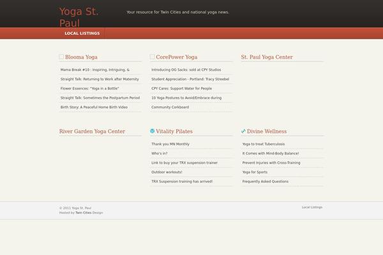
Task: Open River Garden Yoga Center heading
Action: (x=92, y=131)
